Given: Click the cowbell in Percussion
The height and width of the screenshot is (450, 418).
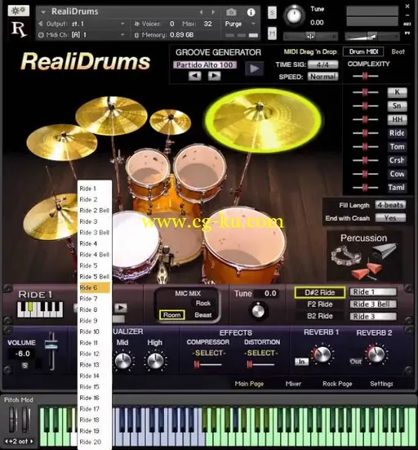Looking at the screenshot, I should (x=385, y=250).
